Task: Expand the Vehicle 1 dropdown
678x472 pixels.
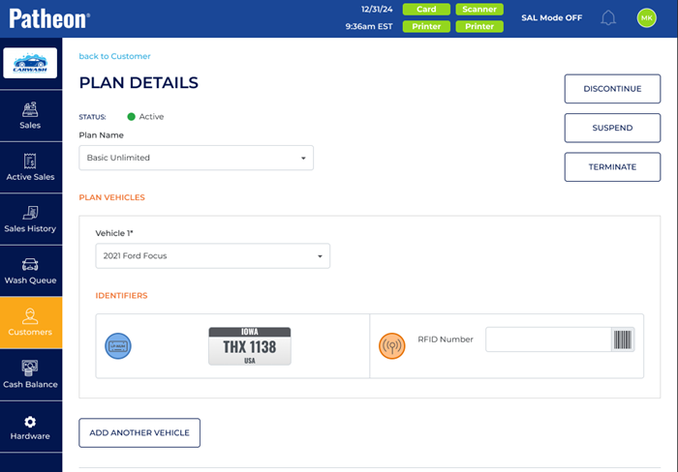Action: 212,255
